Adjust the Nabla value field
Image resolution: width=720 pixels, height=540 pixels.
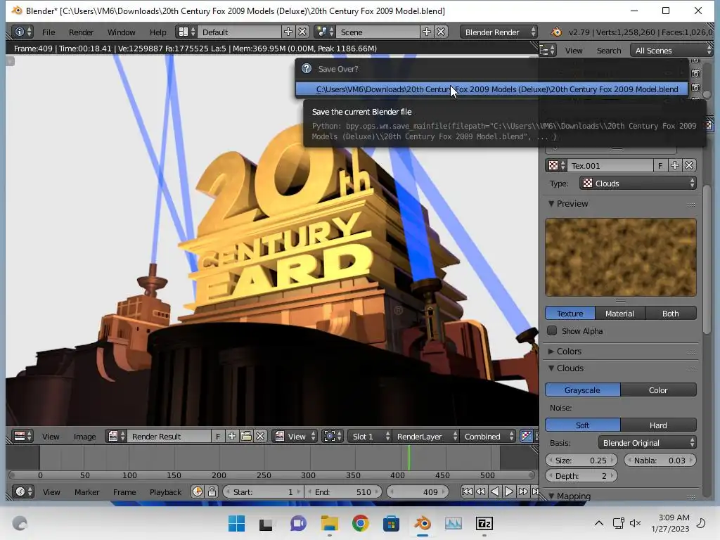660,460
